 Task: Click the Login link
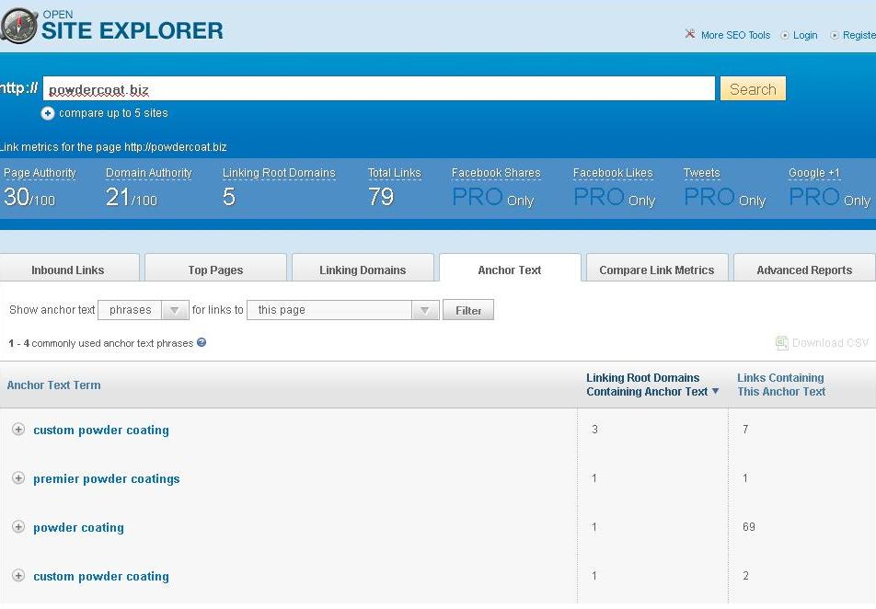click(x=805, y=35)
